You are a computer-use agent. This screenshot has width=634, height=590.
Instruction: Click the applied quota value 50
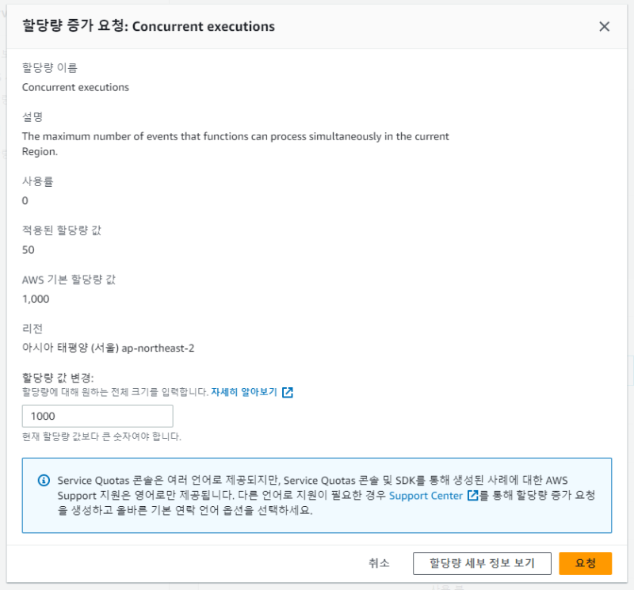pyautogui.click(x=29, y=249)
